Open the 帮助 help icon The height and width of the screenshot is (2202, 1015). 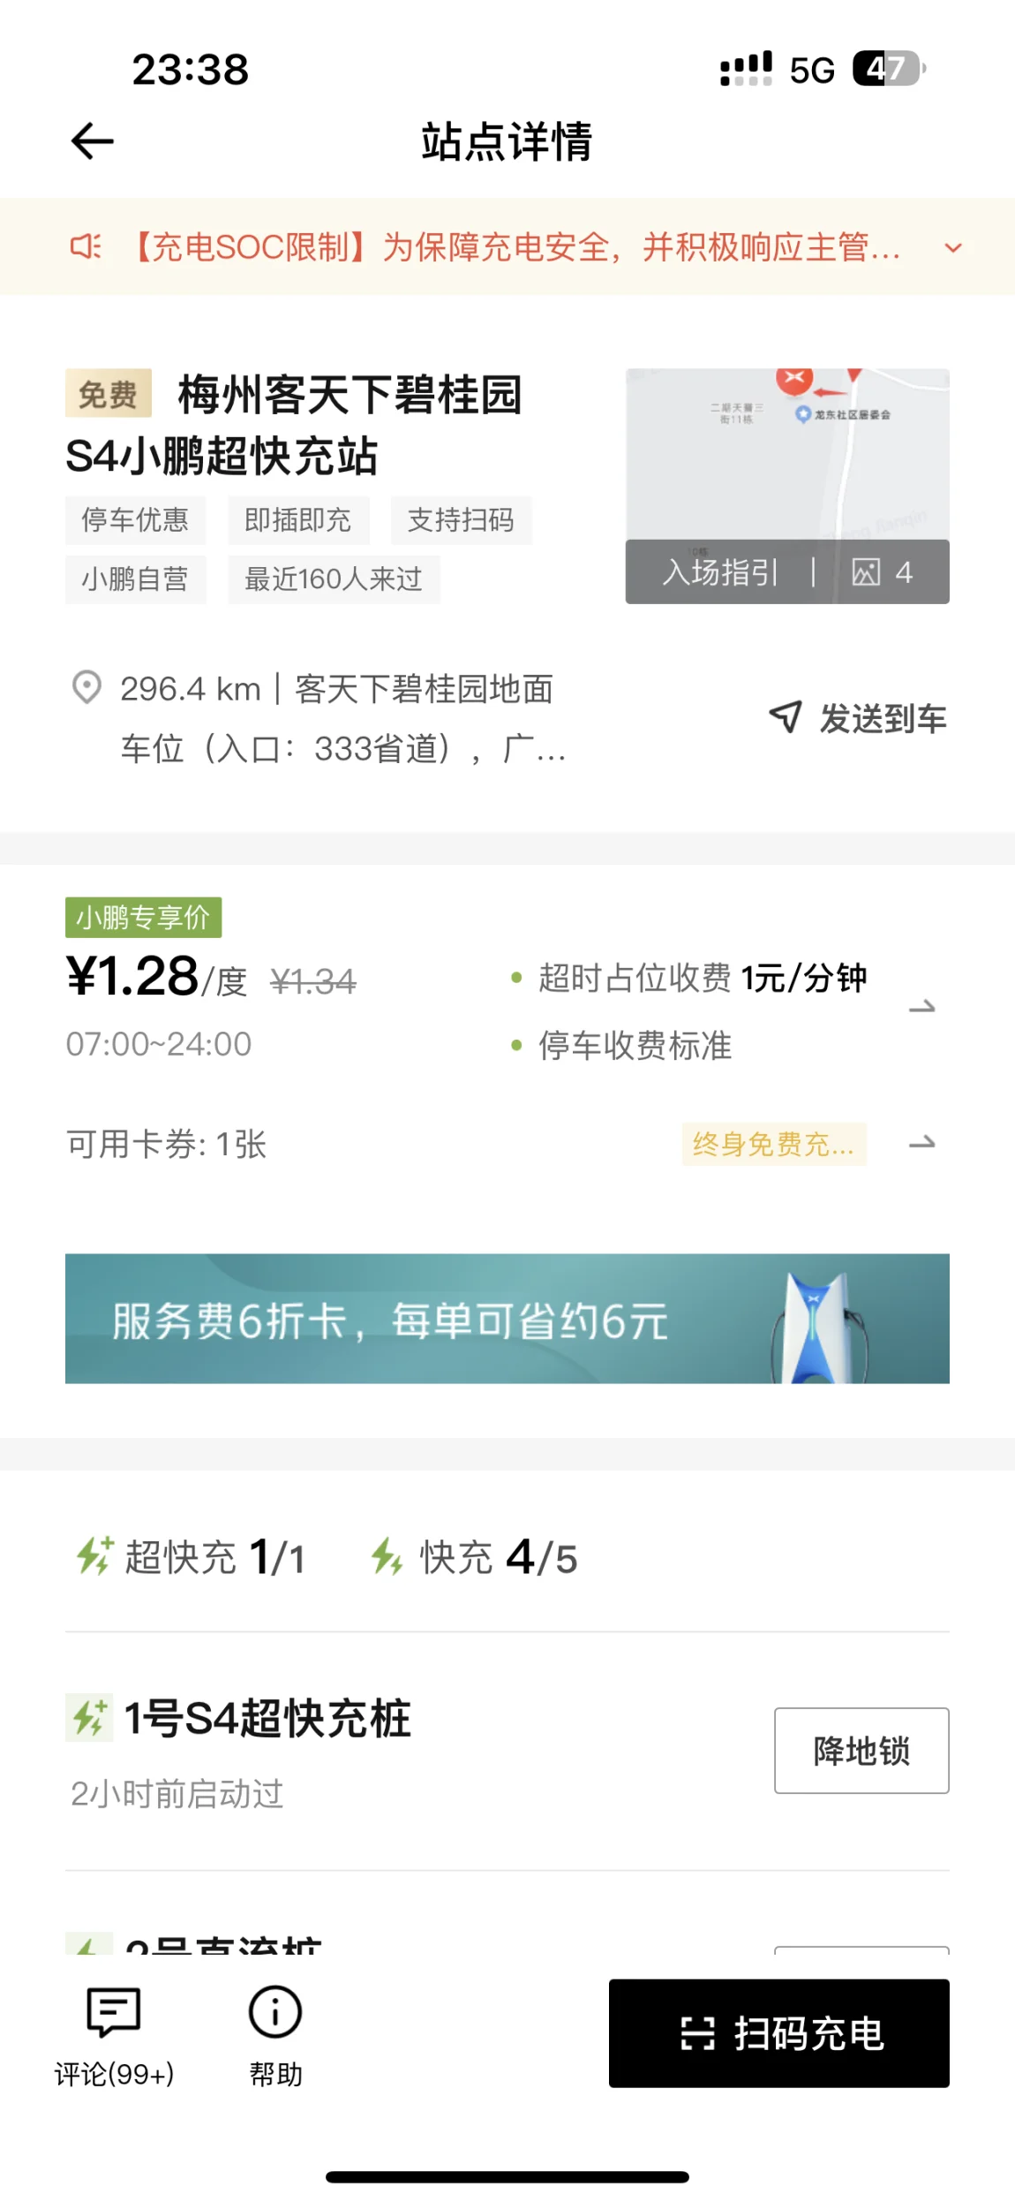pos(275,2013)
